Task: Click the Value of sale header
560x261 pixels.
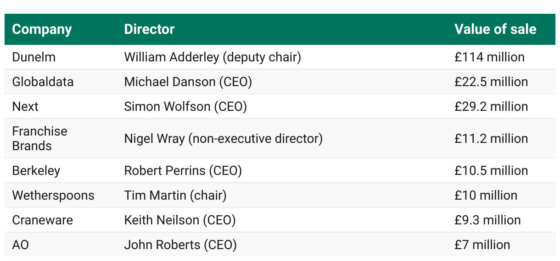Action: pyautogui.click(x=495, y=29)
